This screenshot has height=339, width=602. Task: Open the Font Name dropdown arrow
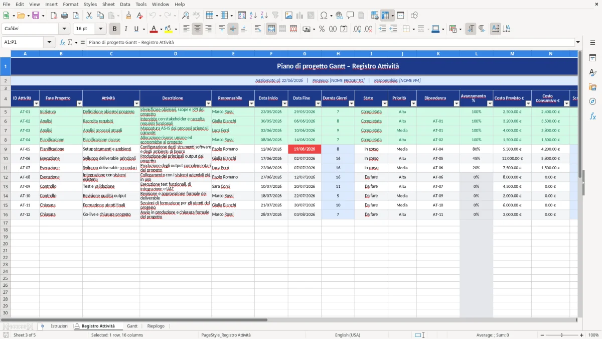[x=64, y=29]
